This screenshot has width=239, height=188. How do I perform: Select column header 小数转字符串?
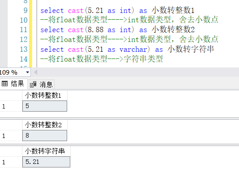click(47, 151)
